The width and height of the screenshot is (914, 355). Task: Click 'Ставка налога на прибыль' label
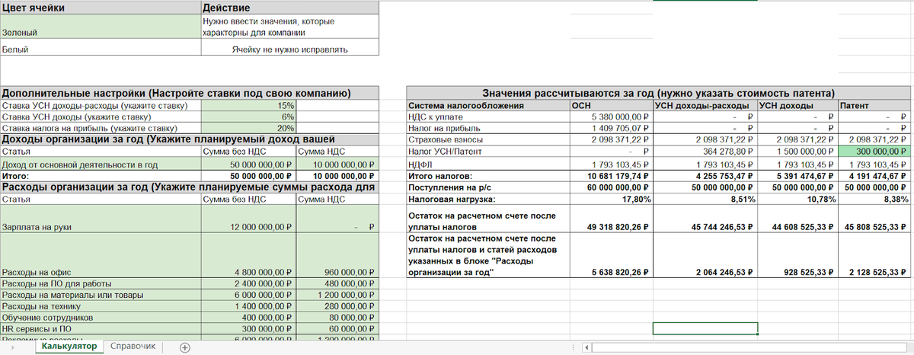pos(101,129)
